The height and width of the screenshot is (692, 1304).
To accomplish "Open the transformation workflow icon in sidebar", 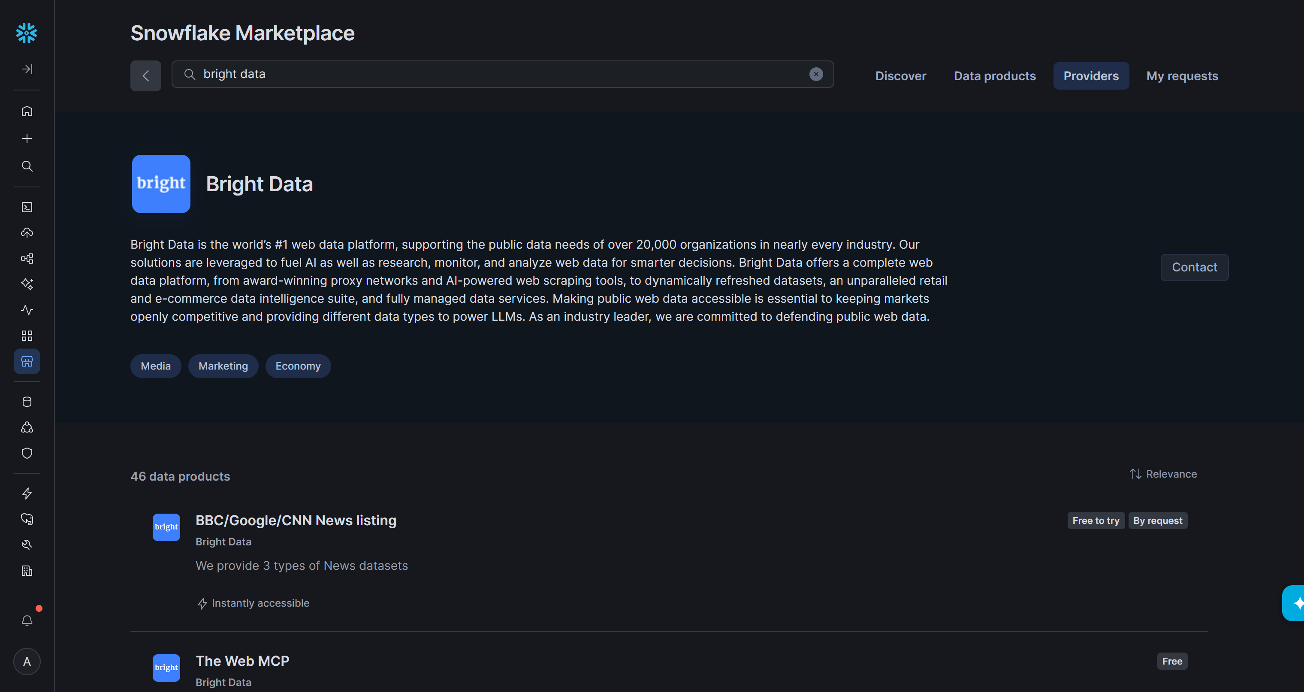I will click(27, 259).
